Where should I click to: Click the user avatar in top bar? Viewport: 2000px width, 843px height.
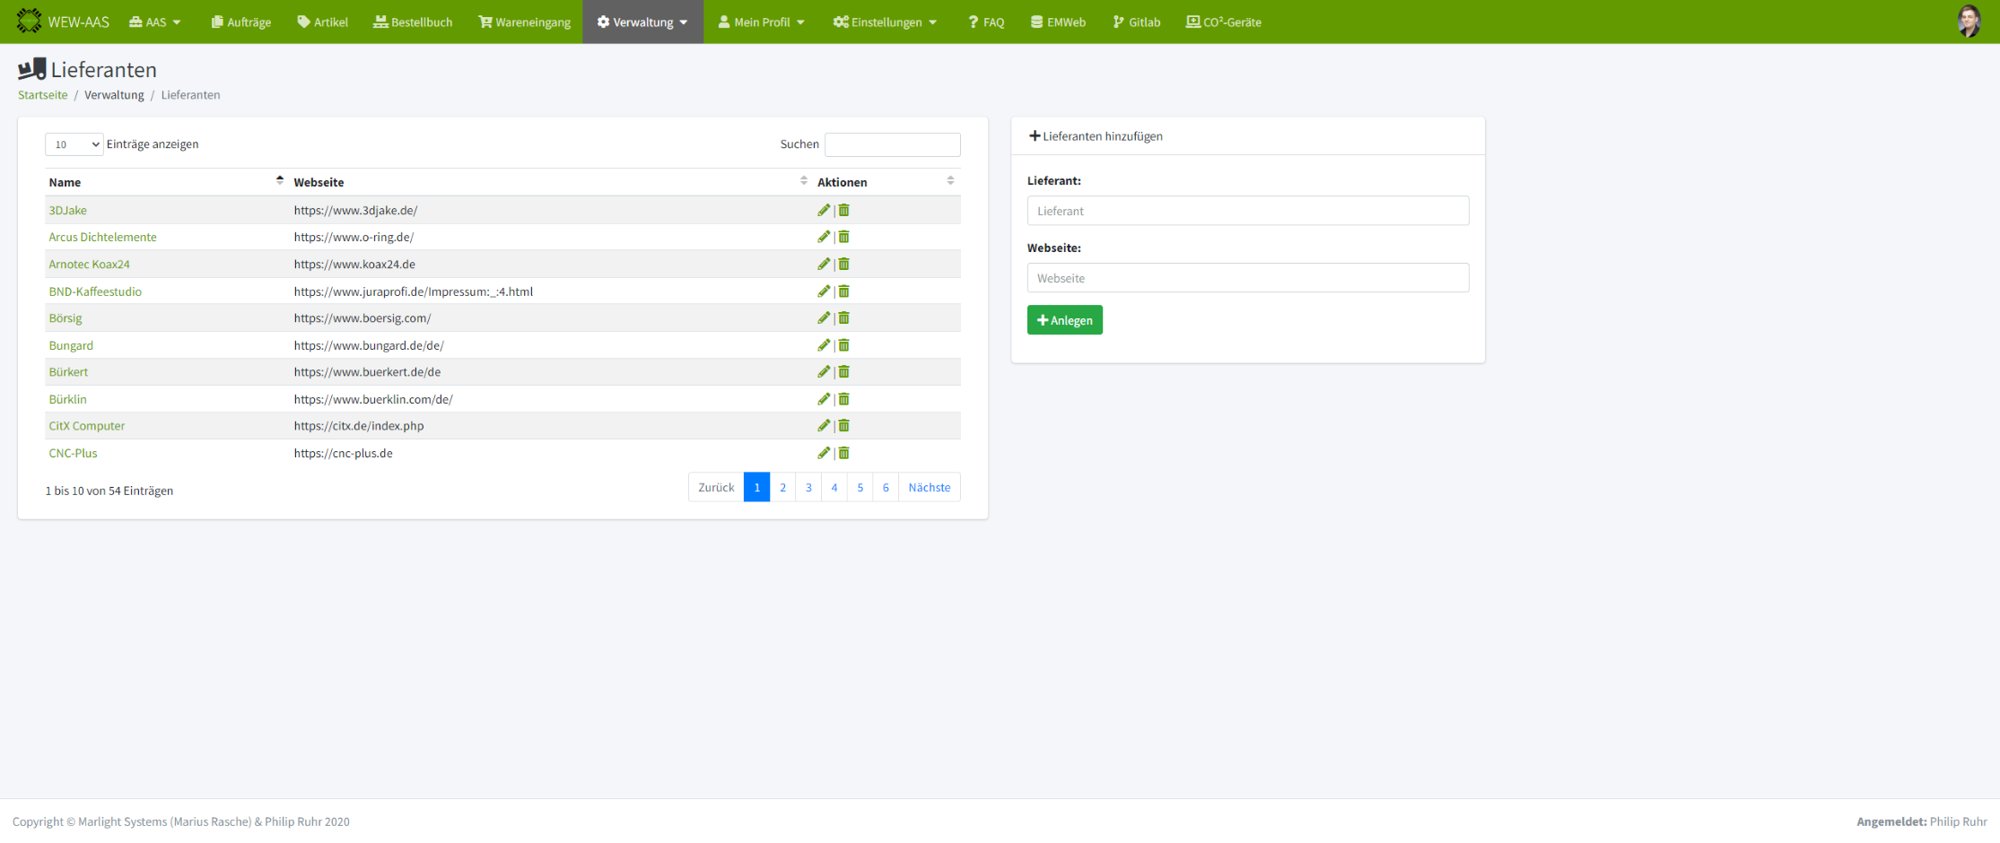click(1969, 22)
